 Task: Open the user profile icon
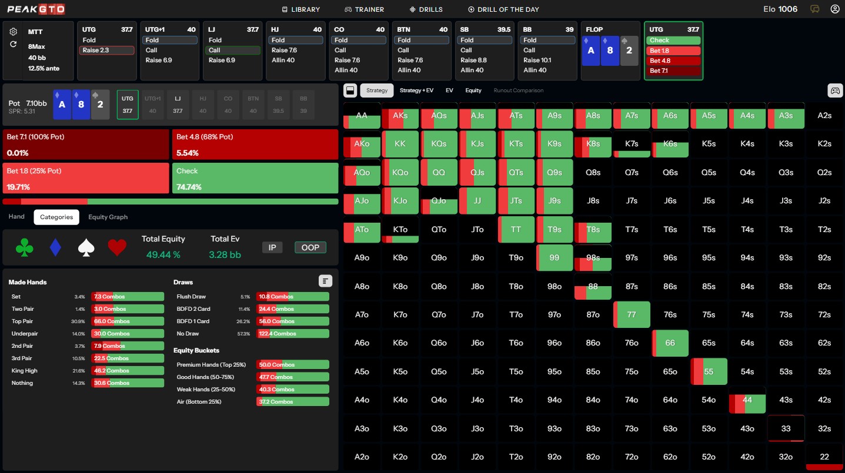tap(834, 9)
